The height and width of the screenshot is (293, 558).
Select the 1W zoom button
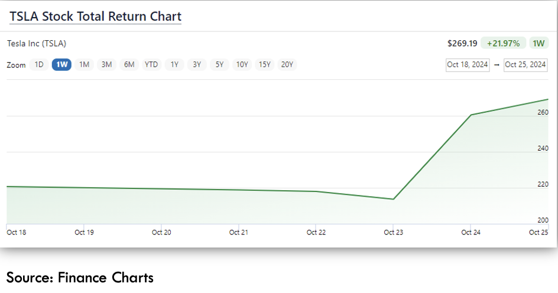(61, 65)
